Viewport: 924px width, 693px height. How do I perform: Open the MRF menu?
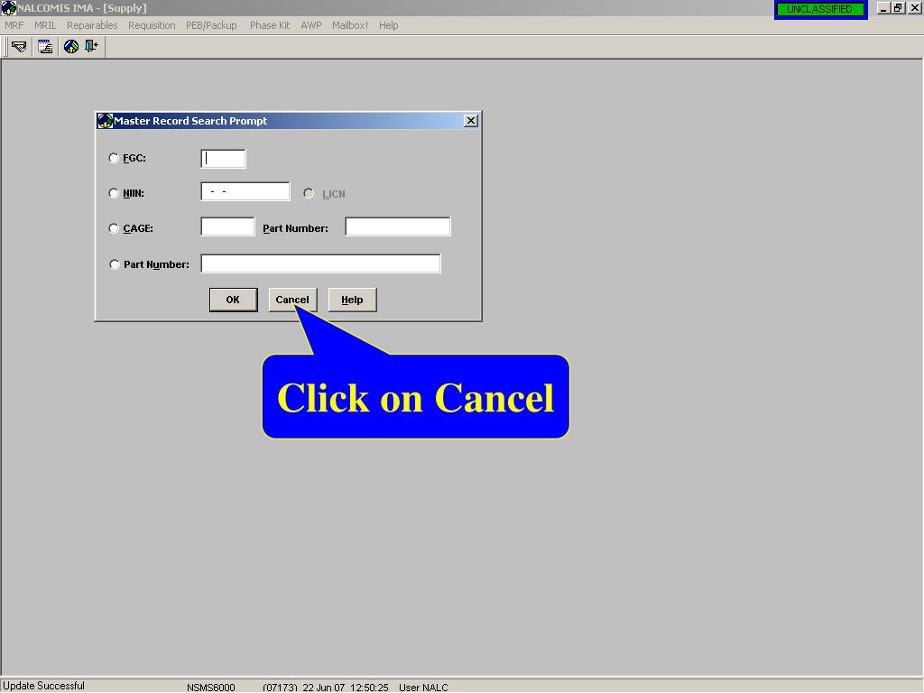(14, 25)
